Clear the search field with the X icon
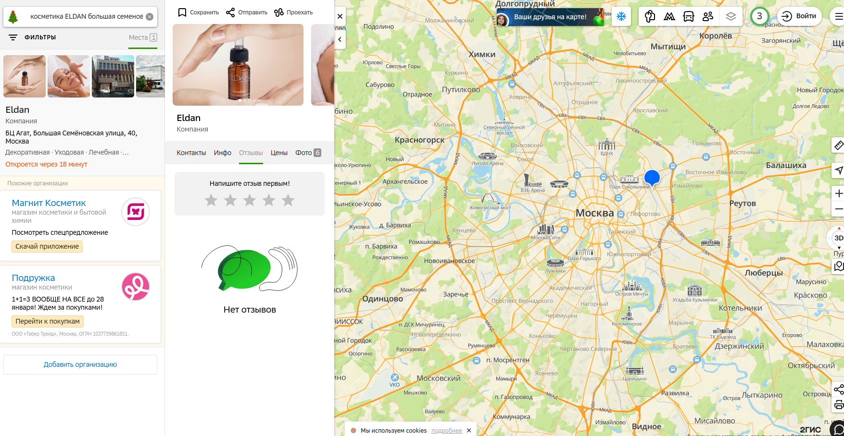 (150, 17)
